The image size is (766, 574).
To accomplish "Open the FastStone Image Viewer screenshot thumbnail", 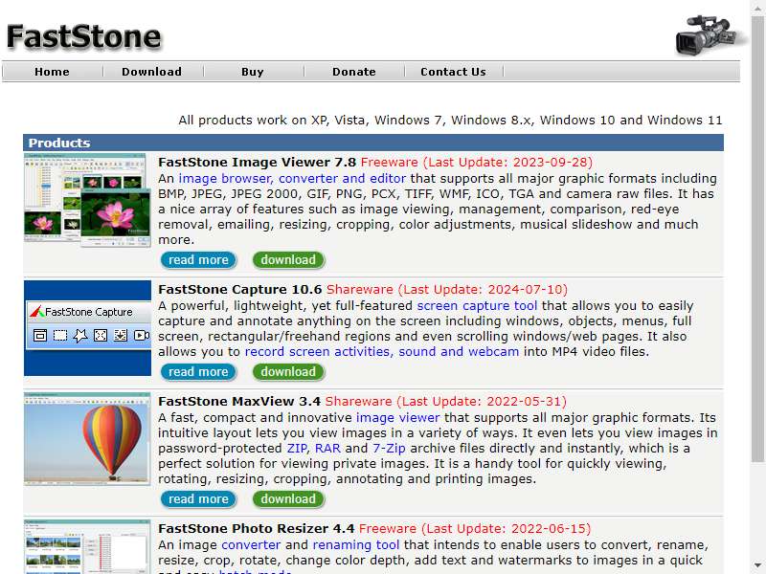I will pos(87,200).
